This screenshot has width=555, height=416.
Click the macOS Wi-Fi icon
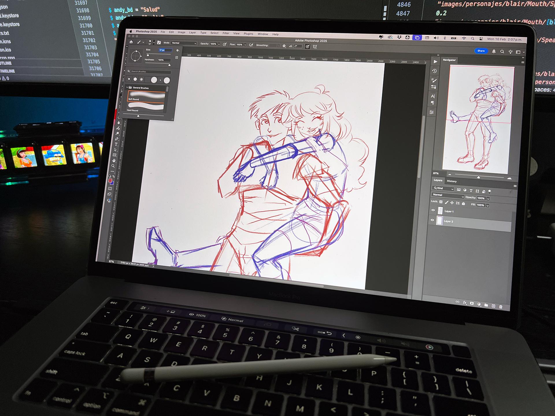point(464,38)
